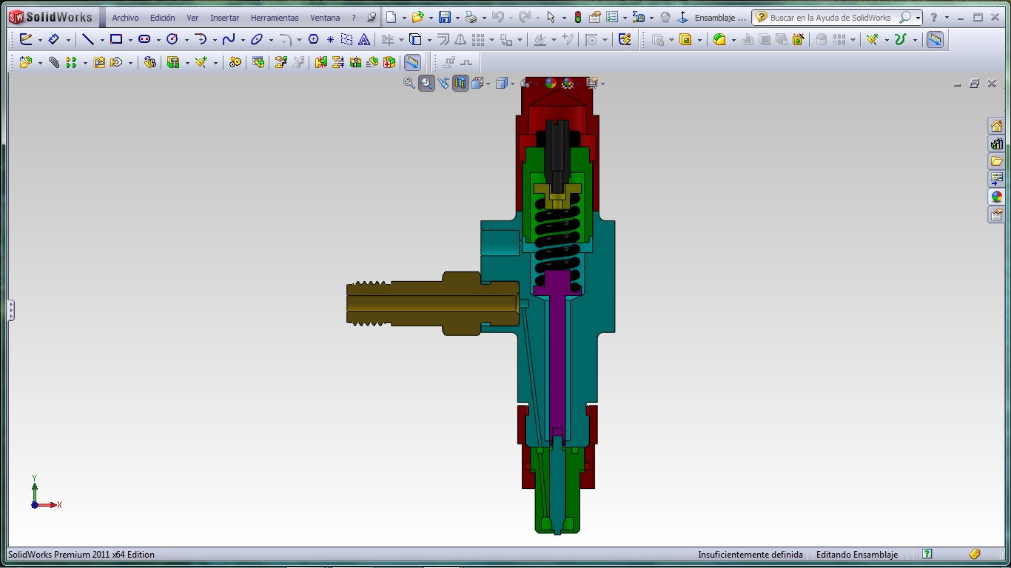Open the Appearances color ball tab
Image resolution: width=1011 pixels, height=568 pixels.
(x=996, y=197)
